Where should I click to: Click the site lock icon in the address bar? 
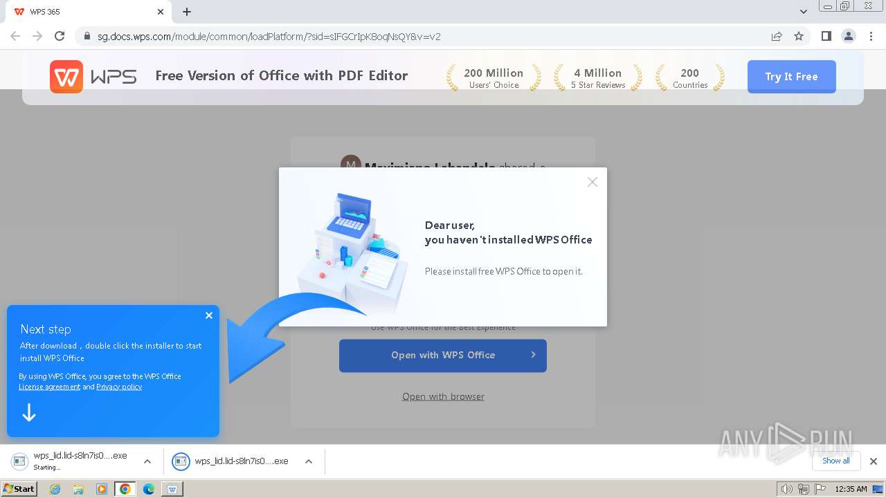(87, 37)
